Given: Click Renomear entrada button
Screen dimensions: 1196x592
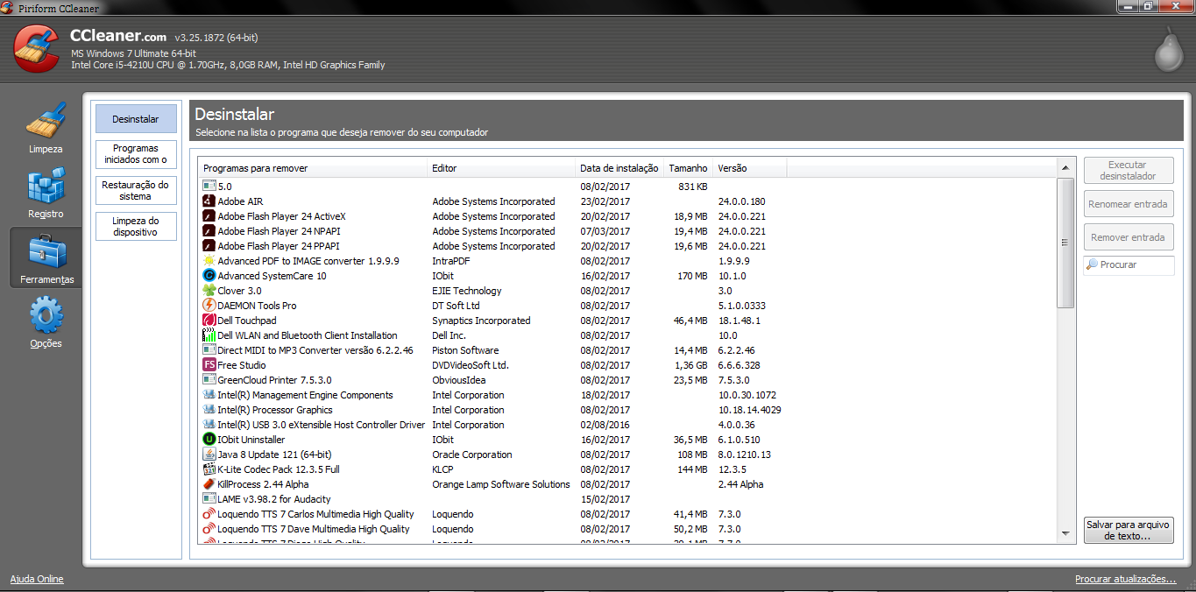Looking at the screenshot, I should 1129,204.
